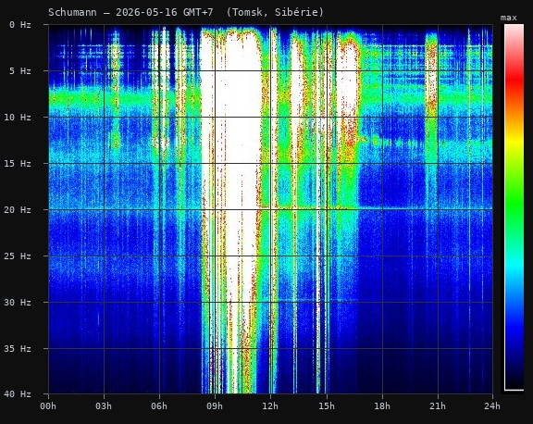This screenshot has width=533, height=424.
Task: Click the '5 Hz' frequency axis label
Action: [20, 71]
